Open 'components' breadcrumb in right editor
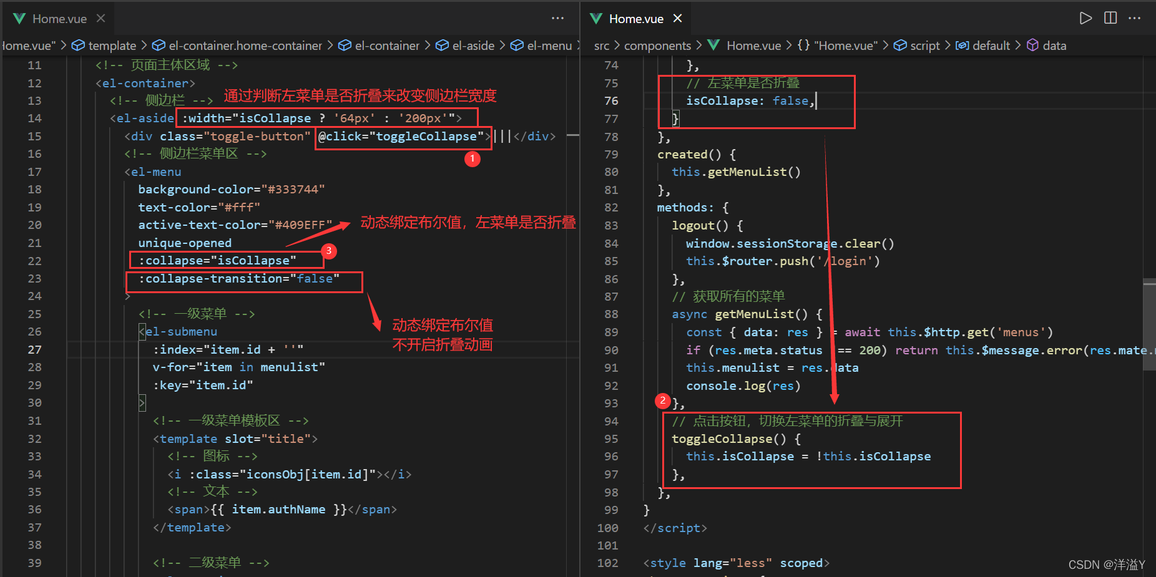Viewport: 1156px width, 577px height. [657, 46]
